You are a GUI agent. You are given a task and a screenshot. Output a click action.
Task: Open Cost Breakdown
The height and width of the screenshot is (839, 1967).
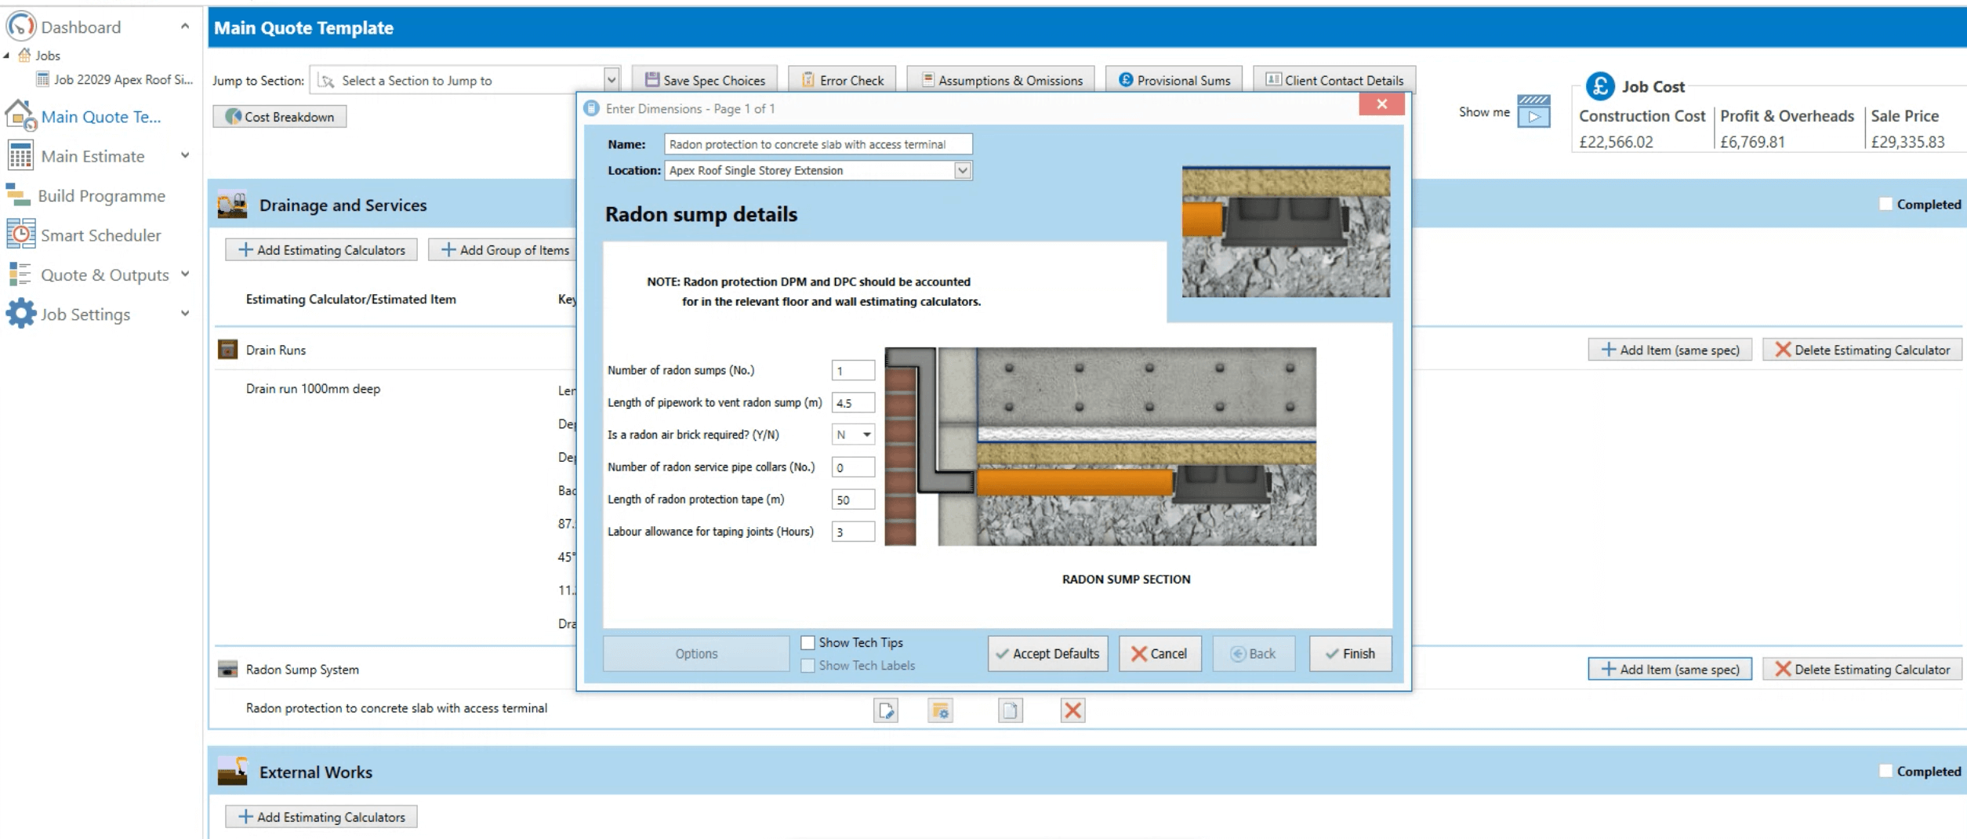point(280,117)
